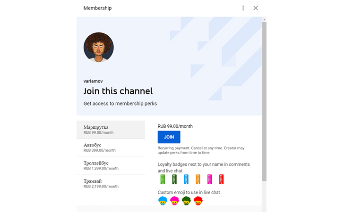Click the dark green loyalty badge
This screenshot has width=344, height=212.
174,179
